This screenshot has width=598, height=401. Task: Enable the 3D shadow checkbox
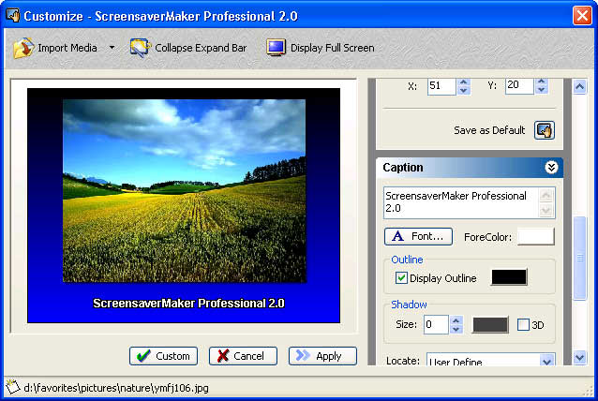(523, 325)
